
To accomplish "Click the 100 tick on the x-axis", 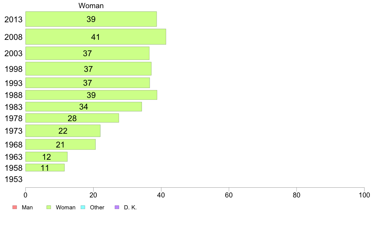I will [x=364, y=195].
